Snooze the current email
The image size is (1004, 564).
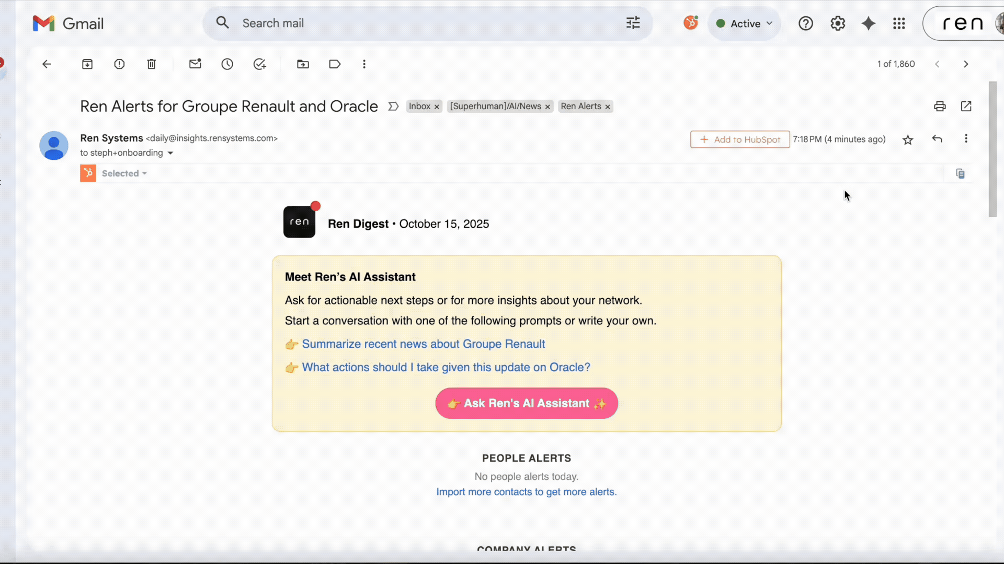pos(227,64)
